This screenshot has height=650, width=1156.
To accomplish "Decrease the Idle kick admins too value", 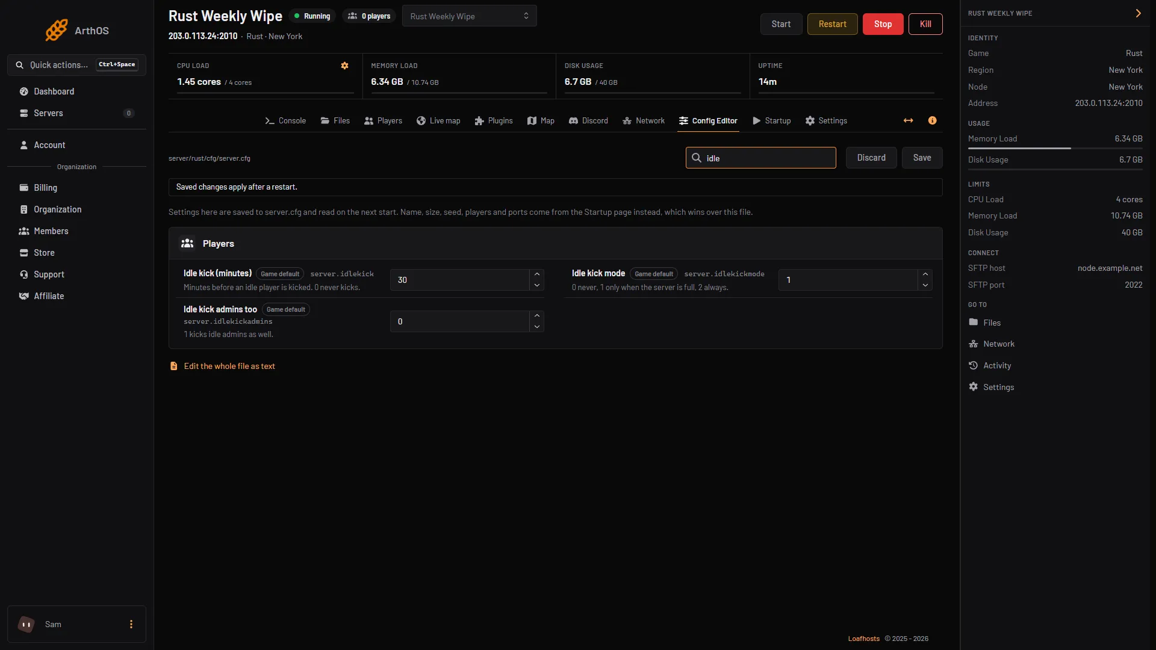I will (536, 327).
